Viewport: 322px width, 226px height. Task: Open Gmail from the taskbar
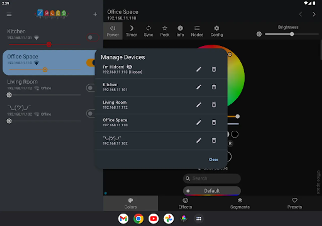[123, 219]
